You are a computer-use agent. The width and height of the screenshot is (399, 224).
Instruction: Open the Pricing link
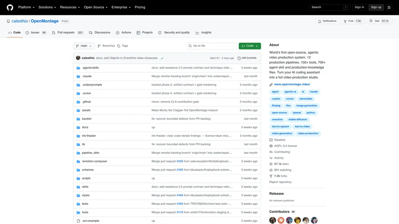point(140,7)
